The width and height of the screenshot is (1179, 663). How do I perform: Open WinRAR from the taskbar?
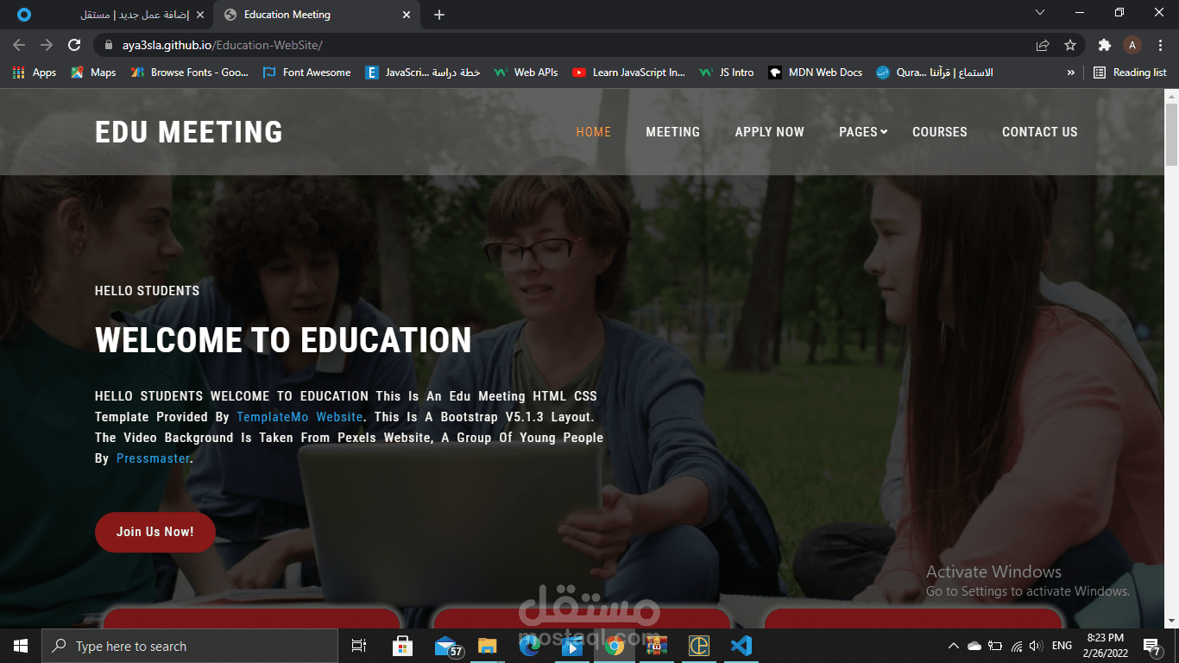(x=657, y=646)
